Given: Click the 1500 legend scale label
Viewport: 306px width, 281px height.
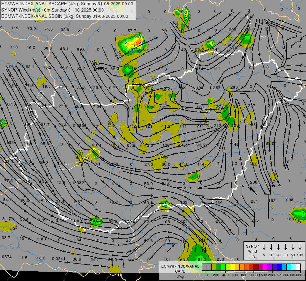Looking at the screenshot, I should 263,275.
